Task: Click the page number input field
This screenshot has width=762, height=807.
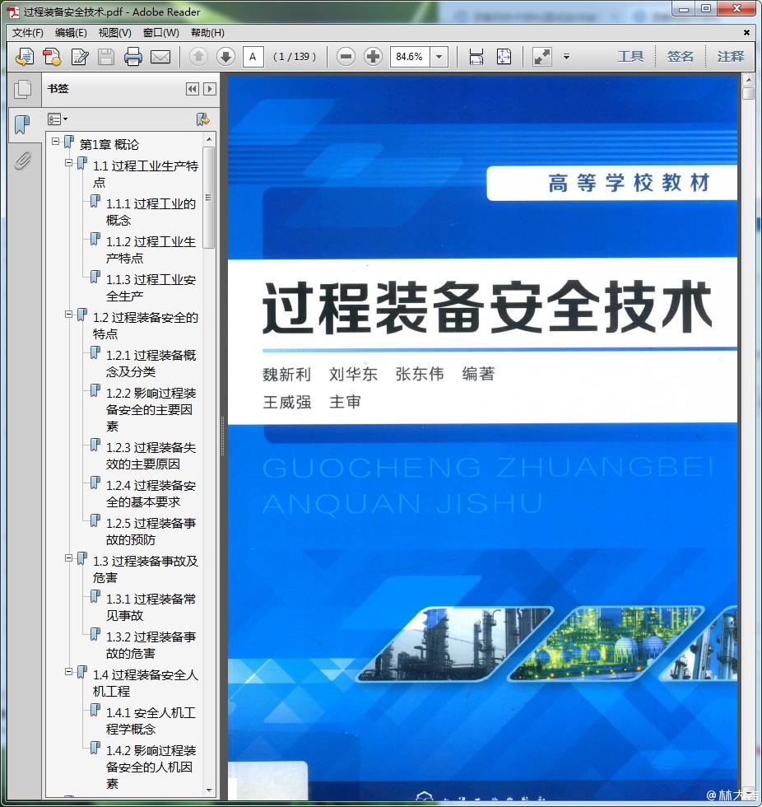Action: click(x=253, y=57)
